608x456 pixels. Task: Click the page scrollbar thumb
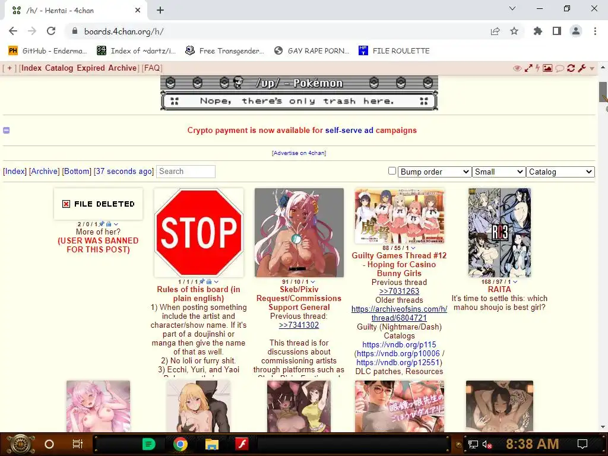[x=603, y=92]
